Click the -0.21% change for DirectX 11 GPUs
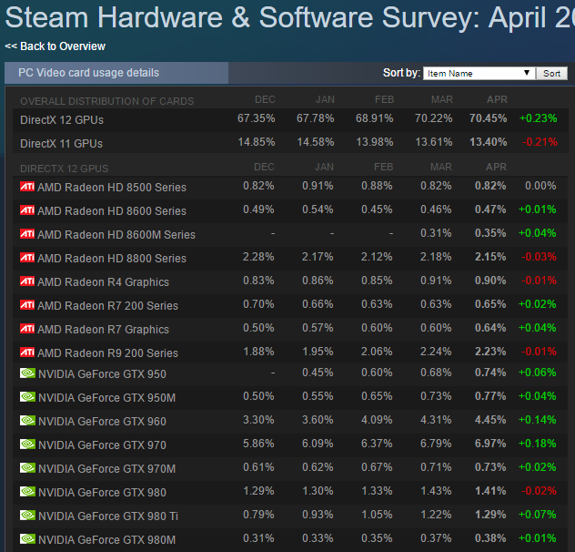This screenshot has height=552, width=575. (x=540, y=142)
